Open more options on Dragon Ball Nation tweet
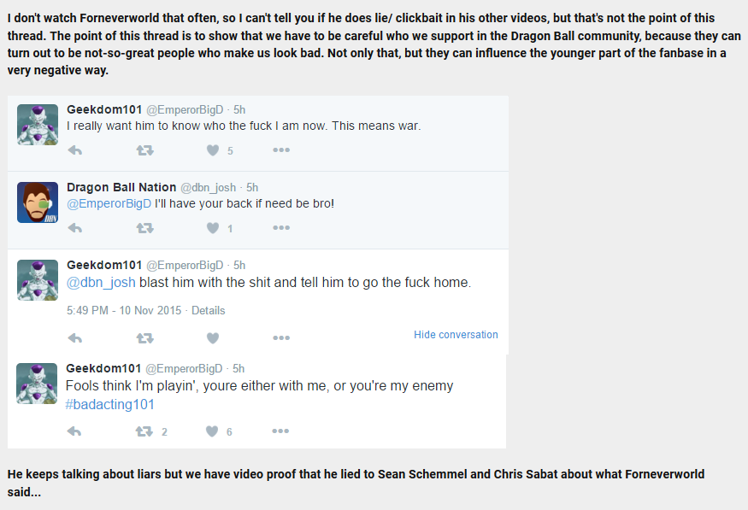Image resolution: width=748 pixels, height=510 pixels. (281, 228)
